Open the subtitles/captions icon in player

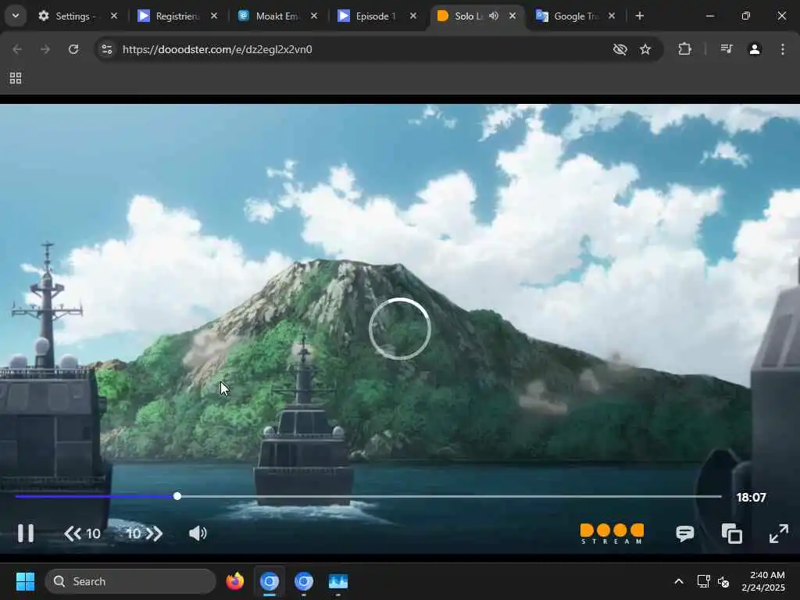pyautogui.click(x=684, y=534)
